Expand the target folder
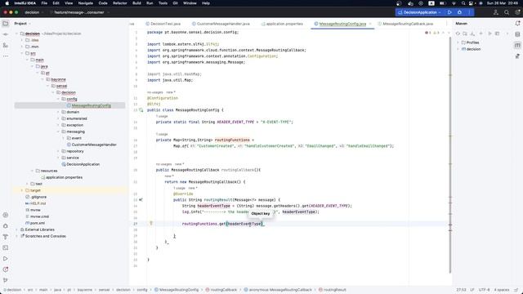 [x=22, y=190]
